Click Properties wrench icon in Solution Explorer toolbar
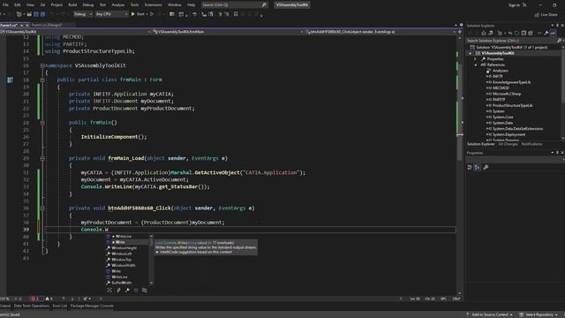 point(546,34)
